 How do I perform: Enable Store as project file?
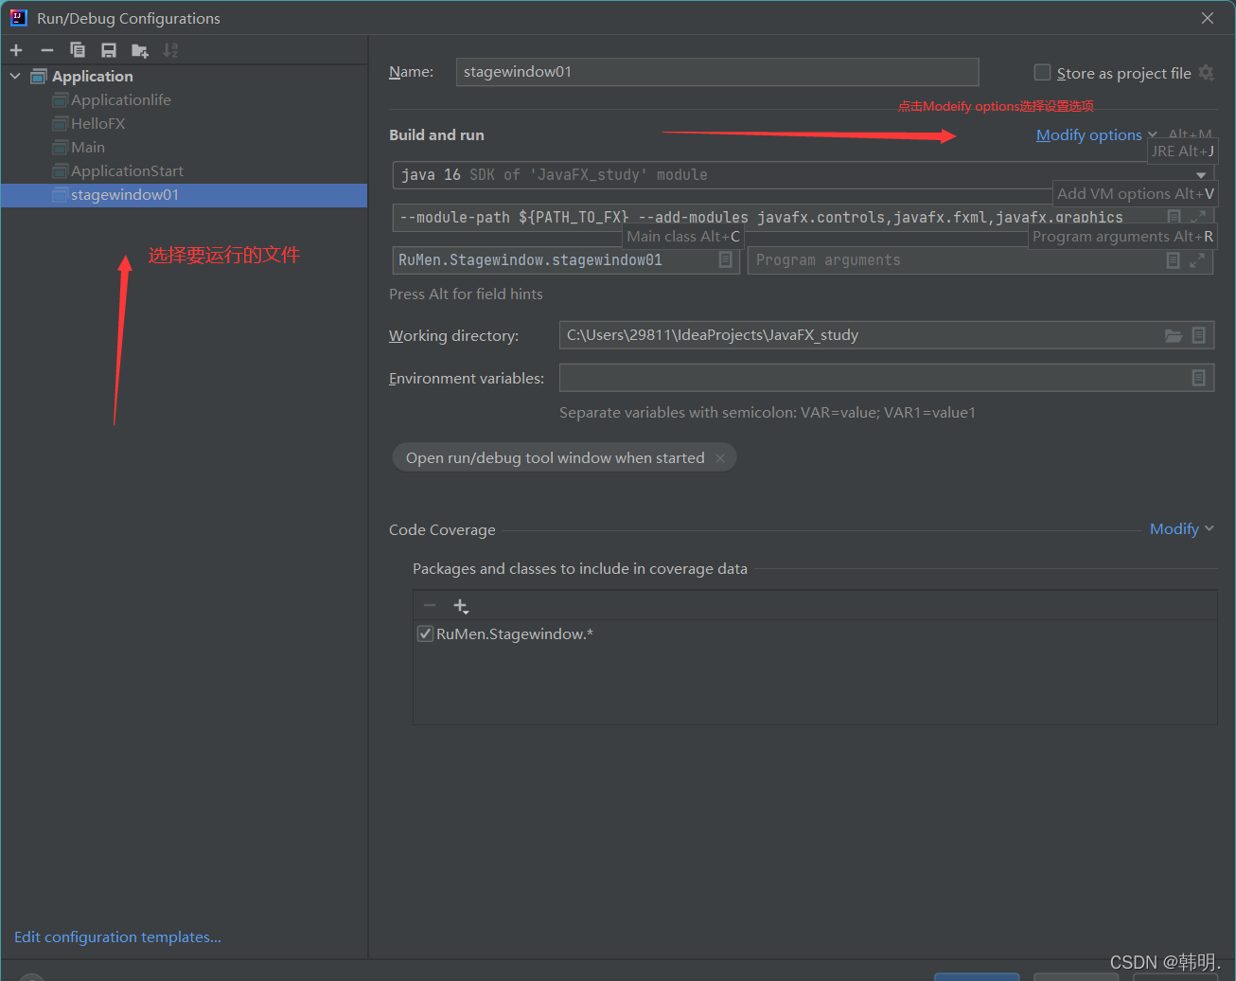pos(1042,72)
